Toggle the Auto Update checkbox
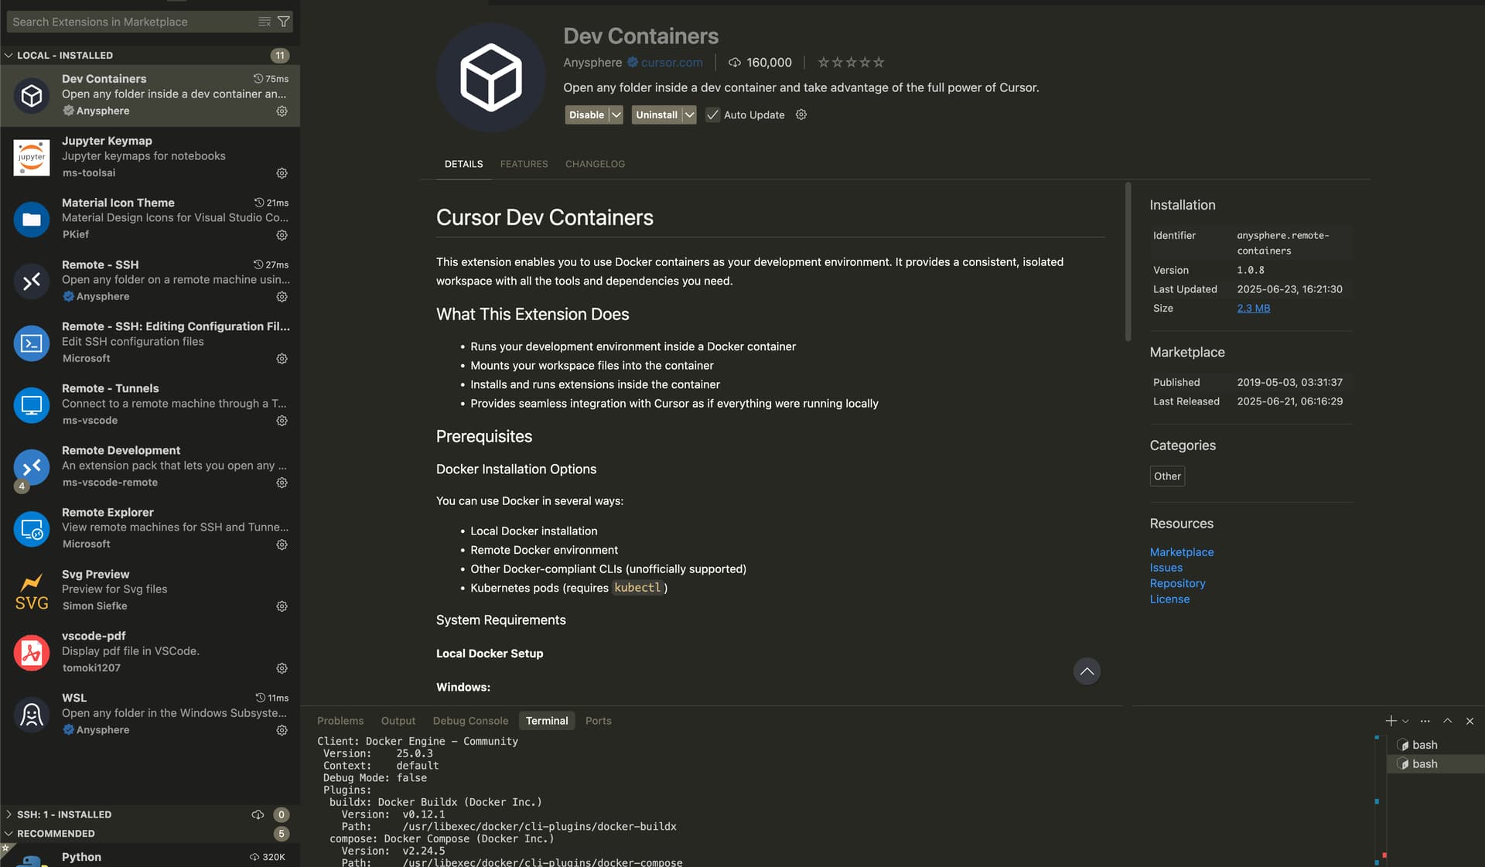Screen dimensions: 1485x867 click(712, 114)
